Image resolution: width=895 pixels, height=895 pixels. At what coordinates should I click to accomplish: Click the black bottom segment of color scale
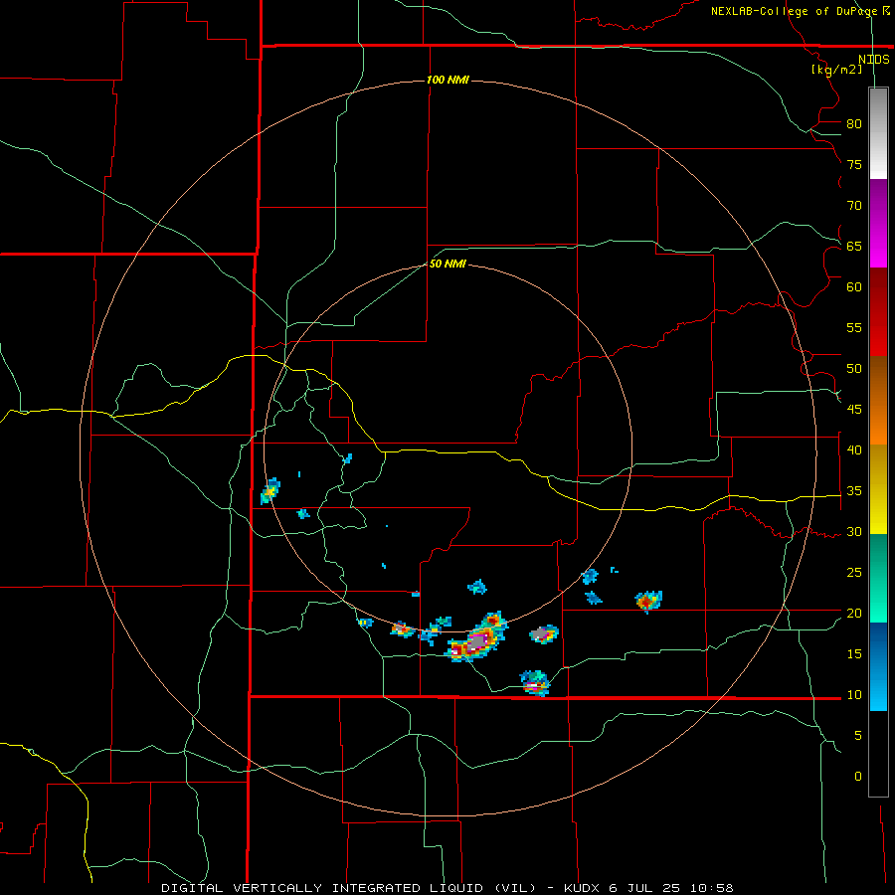(878, 754)
